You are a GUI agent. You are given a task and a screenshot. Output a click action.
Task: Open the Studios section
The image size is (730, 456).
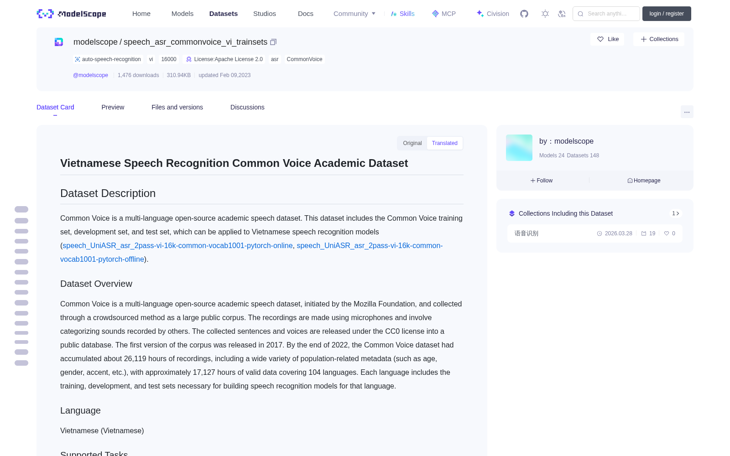pos(265,14)
